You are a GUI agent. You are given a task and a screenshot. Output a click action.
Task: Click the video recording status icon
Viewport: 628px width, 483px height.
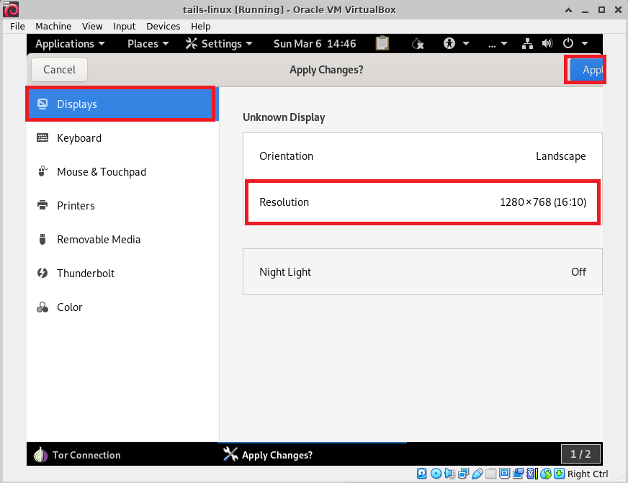pyautogui.click(x=519, y=474)
